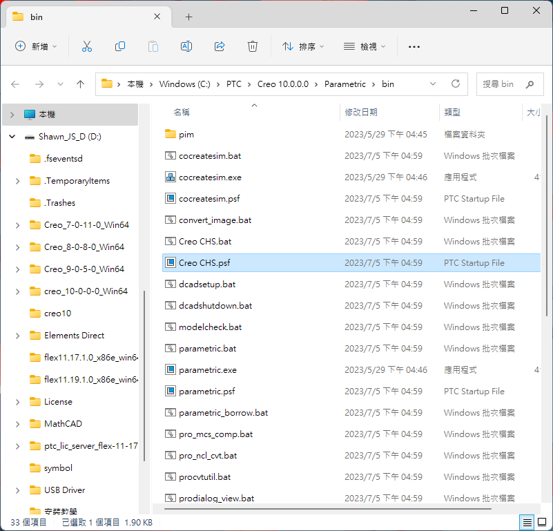
Task: Click the 搜尋 bin search box
Action: 503,84
